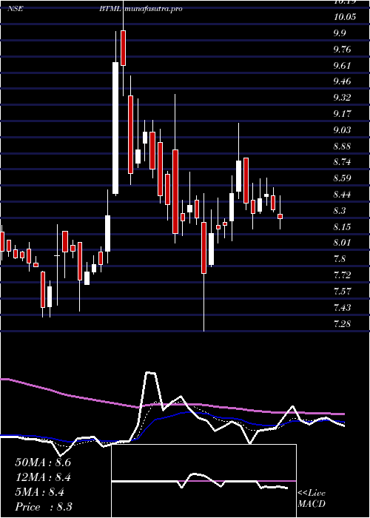This screenshot has height=518, width=370.
Task: Select the tall white candlestick near 9.61
Action: click(x=115, y=128)
